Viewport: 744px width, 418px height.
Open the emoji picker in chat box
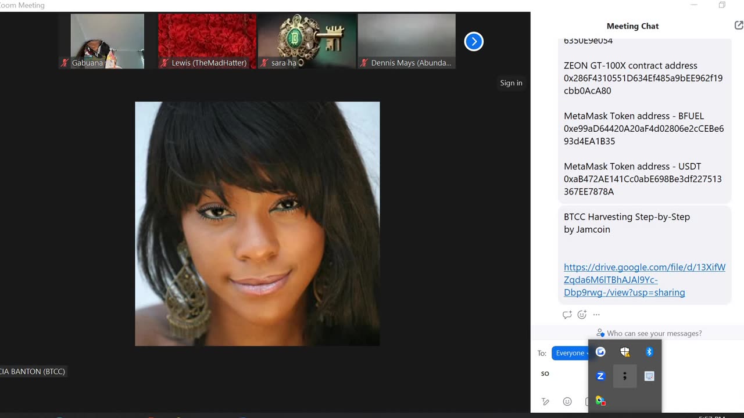point(567,402)
